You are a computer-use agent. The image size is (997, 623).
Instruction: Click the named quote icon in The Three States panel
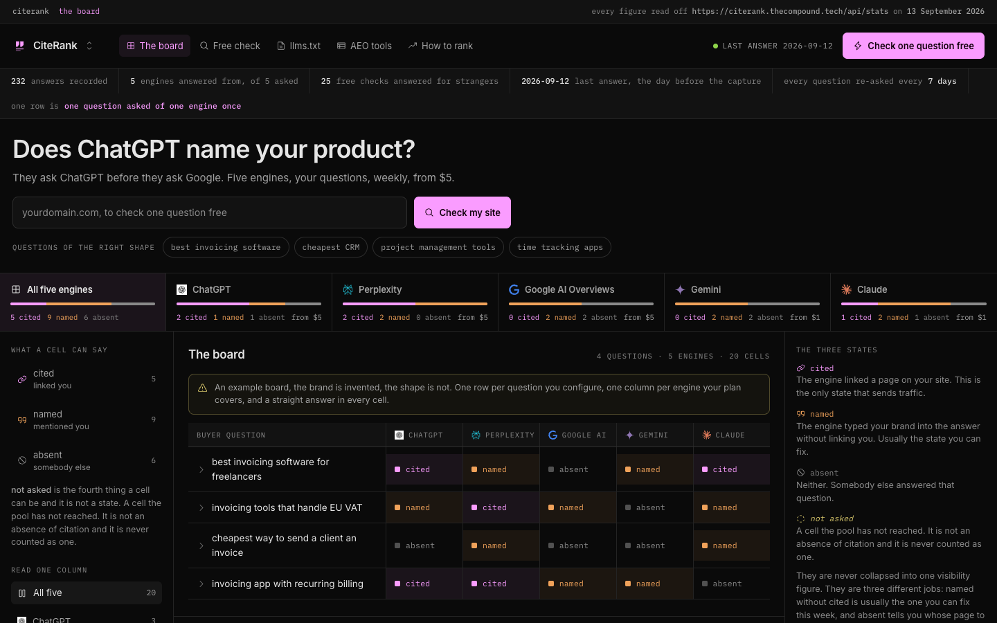800,414
